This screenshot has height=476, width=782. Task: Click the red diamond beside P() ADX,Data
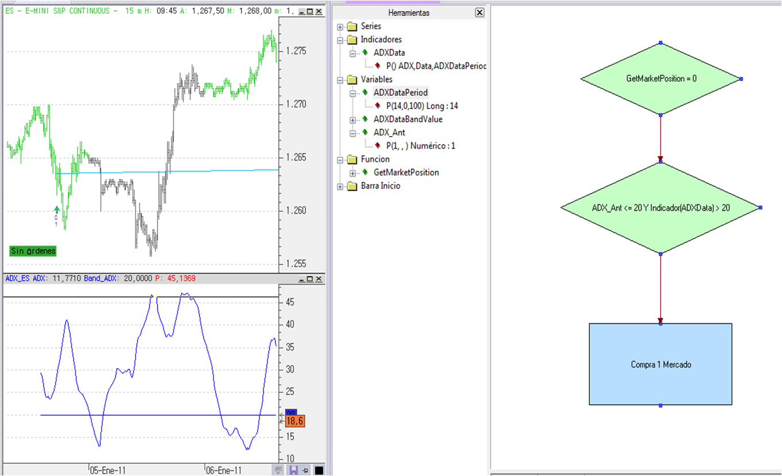tap(377, 66)
